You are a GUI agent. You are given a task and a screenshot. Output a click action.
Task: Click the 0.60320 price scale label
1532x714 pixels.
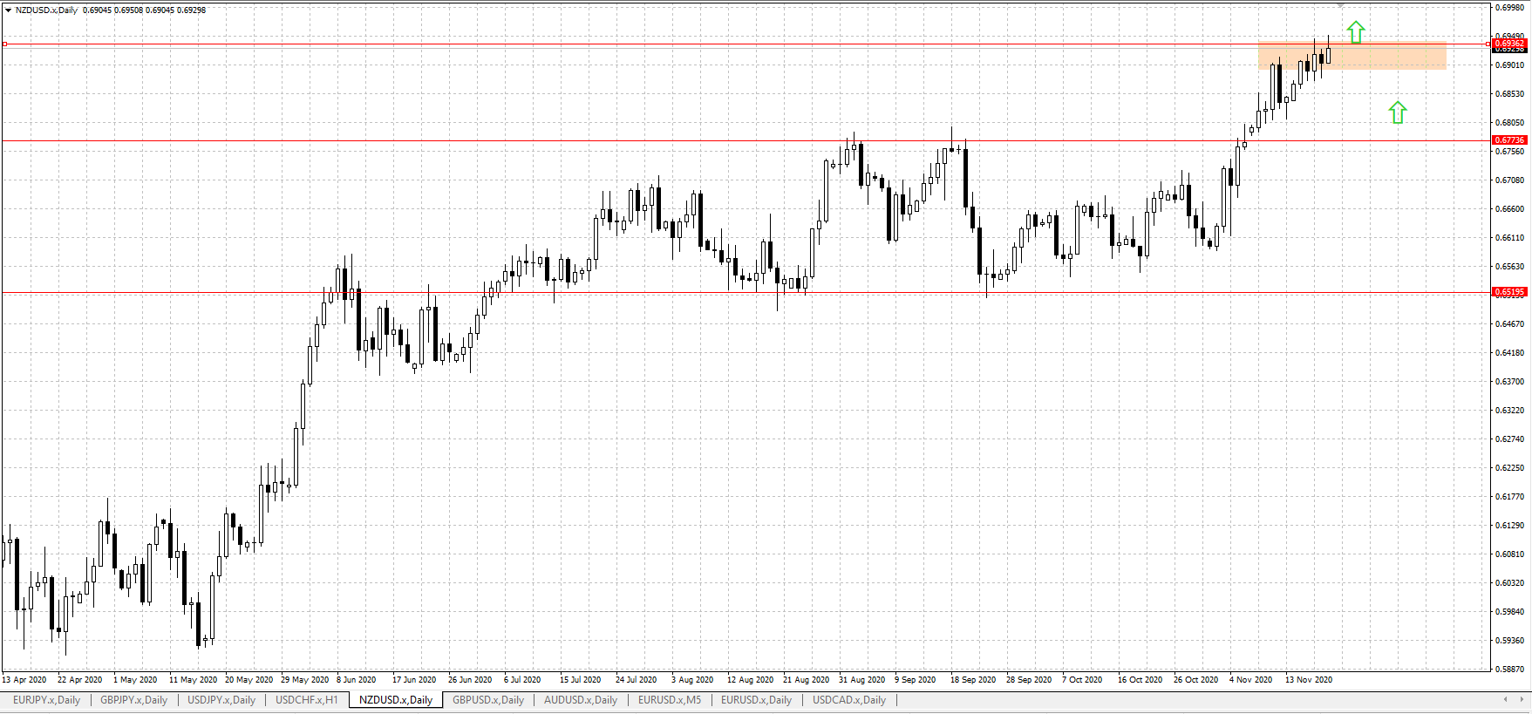1509,583
